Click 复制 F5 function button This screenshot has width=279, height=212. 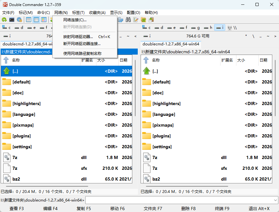84,209
